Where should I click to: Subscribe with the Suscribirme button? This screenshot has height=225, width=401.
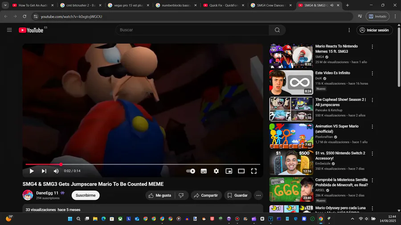pos(86,195)
